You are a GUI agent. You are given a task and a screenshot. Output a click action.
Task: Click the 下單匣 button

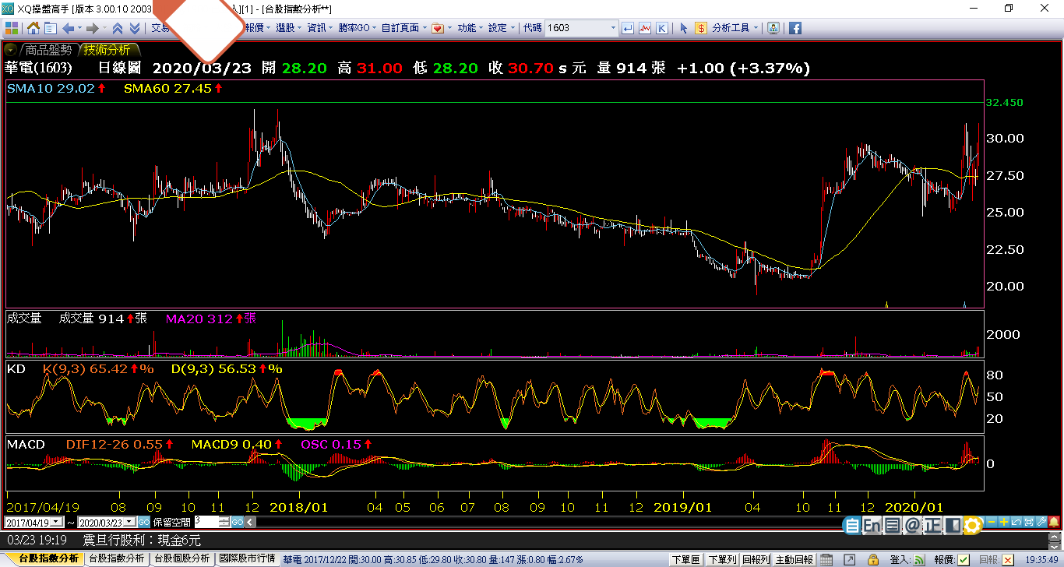(685, 559)
